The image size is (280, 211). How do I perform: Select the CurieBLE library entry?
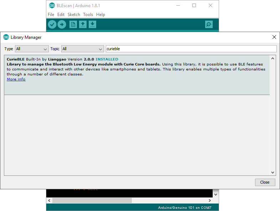pos(137,75)
